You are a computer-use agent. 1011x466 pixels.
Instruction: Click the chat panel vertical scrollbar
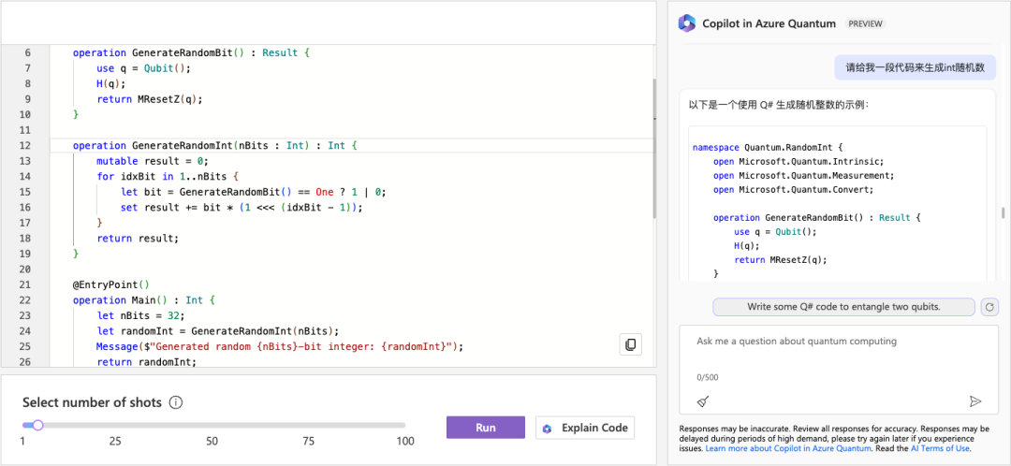1004,213
